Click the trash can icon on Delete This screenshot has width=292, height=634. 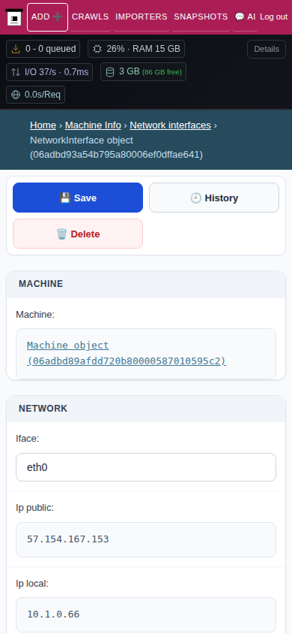[61, 234]
